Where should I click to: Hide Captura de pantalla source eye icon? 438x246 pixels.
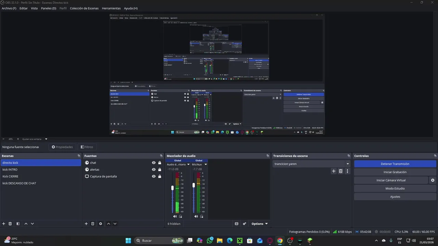[154, 176]
